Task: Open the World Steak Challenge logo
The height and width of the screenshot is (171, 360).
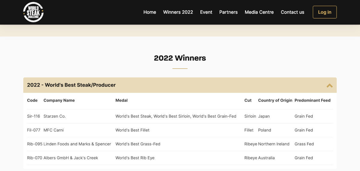Action: point(33,12)
